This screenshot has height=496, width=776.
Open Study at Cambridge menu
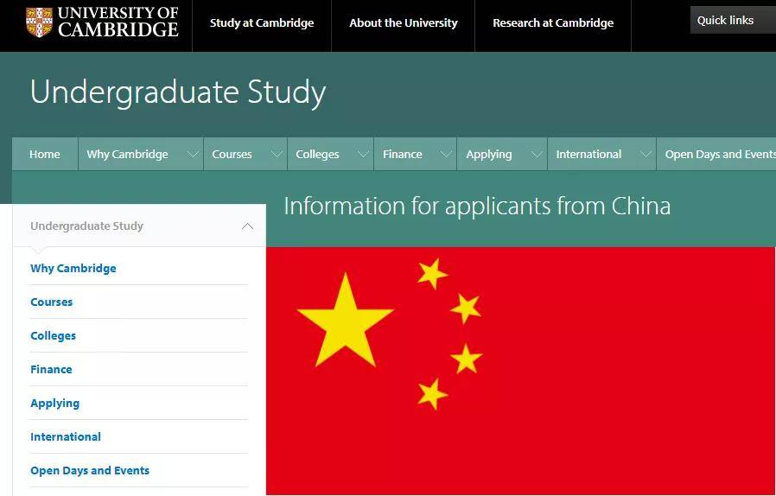pos(262,22)
